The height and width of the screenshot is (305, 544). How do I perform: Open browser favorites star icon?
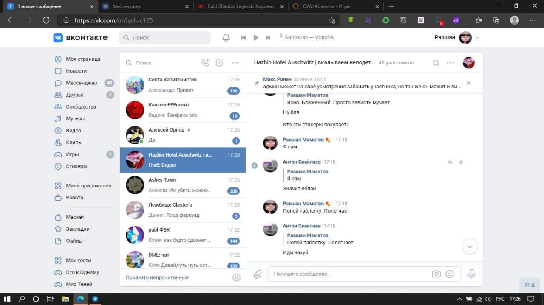(x=479, y=20)
